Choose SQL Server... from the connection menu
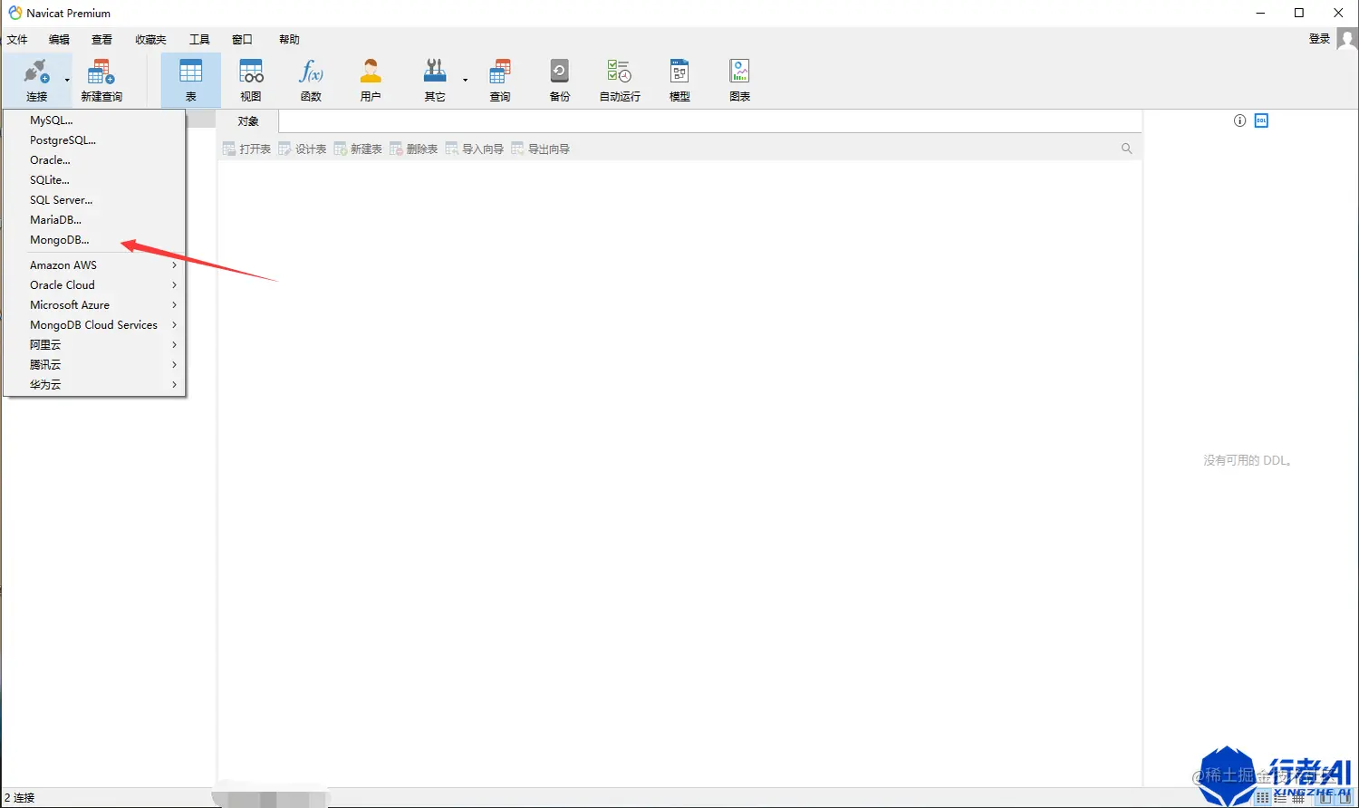Screen dimensions: 1359x808 click(x=94, y=200)
